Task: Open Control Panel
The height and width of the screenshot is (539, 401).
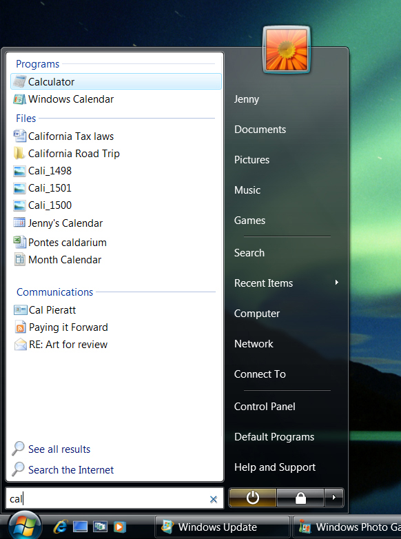Action: pos(265,406)
